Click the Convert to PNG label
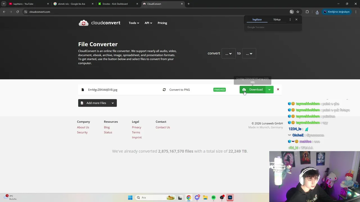The width and height of the screenshot is (360, 202). point(179,90)
